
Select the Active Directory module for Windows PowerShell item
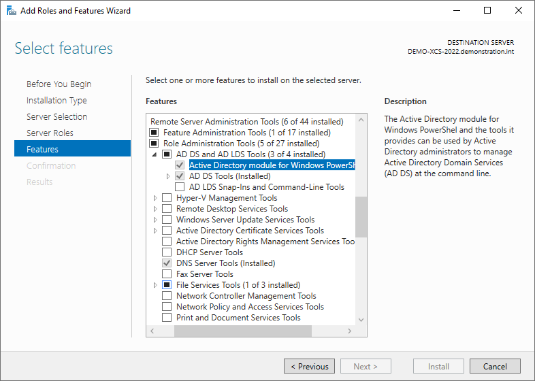[x=272, y=165]
